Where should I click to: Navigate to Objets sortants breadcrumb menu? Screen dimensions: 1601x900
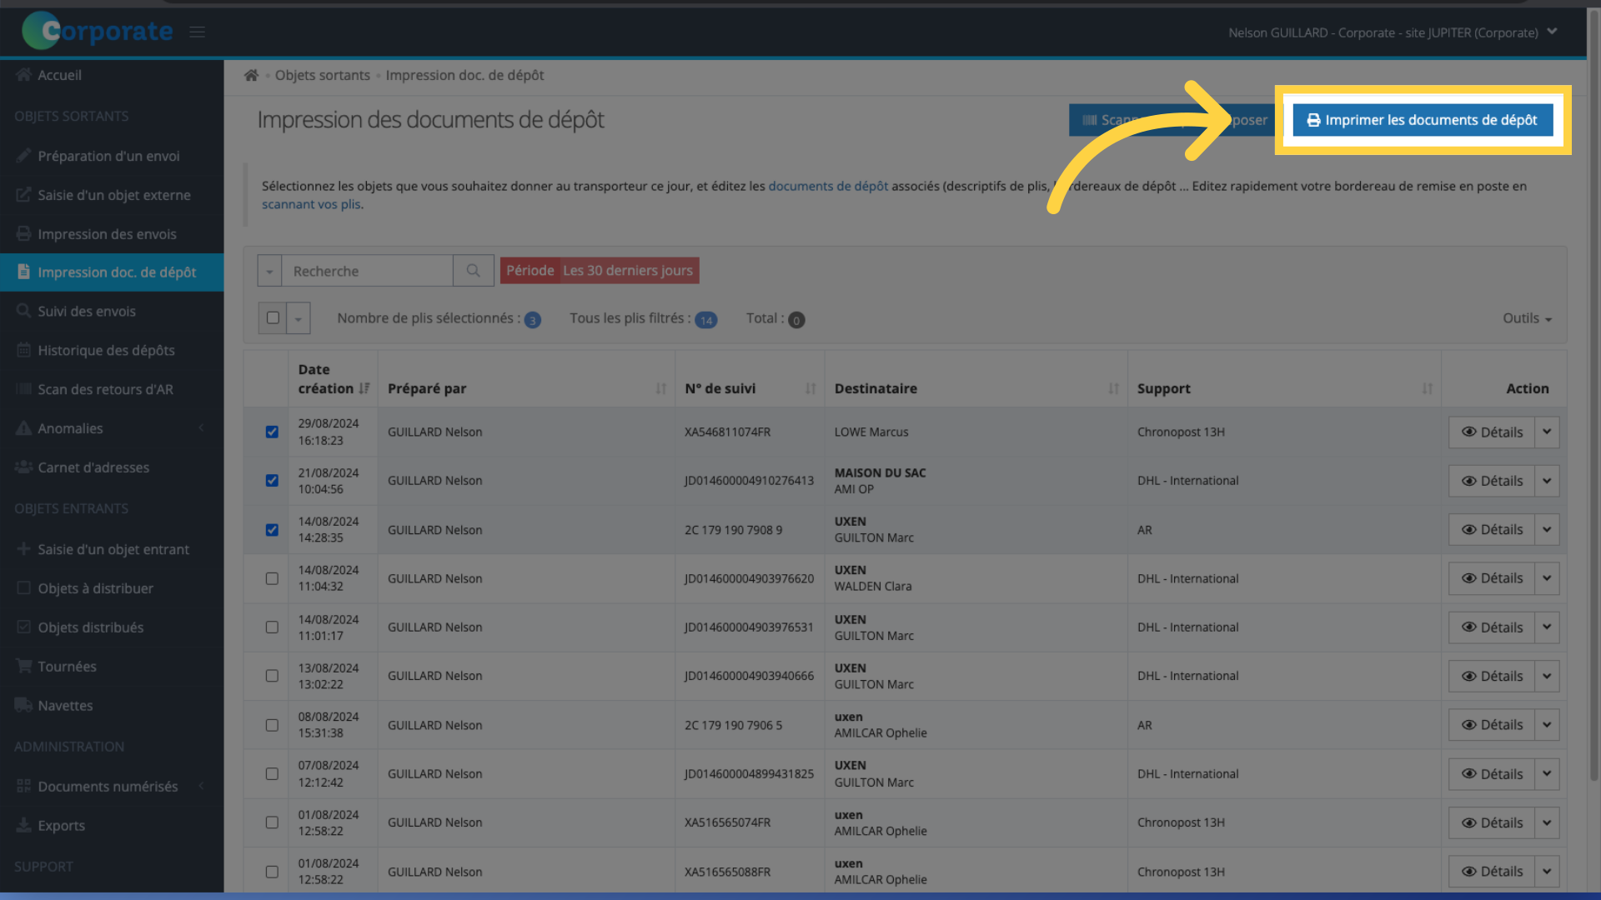[322, 75]
